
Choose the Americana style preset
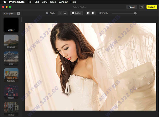[x=11, y=75]
